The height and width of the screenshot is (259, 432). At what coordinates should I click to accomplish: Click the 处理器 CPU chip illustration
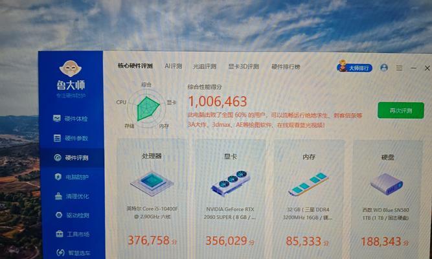(152, 183)
